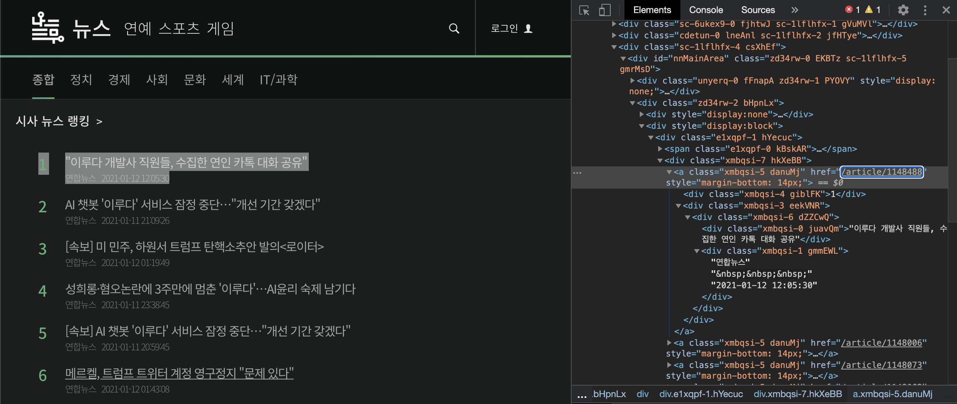Open the Merkel Trump Twitter article
Screen dimensions: 957x404
tap(179, 373)
